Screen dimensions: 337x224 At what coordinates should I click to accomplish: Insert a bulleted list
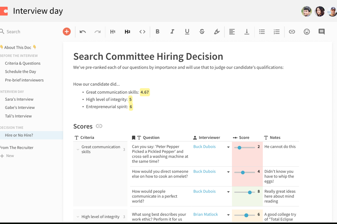[x=262, y=32]
